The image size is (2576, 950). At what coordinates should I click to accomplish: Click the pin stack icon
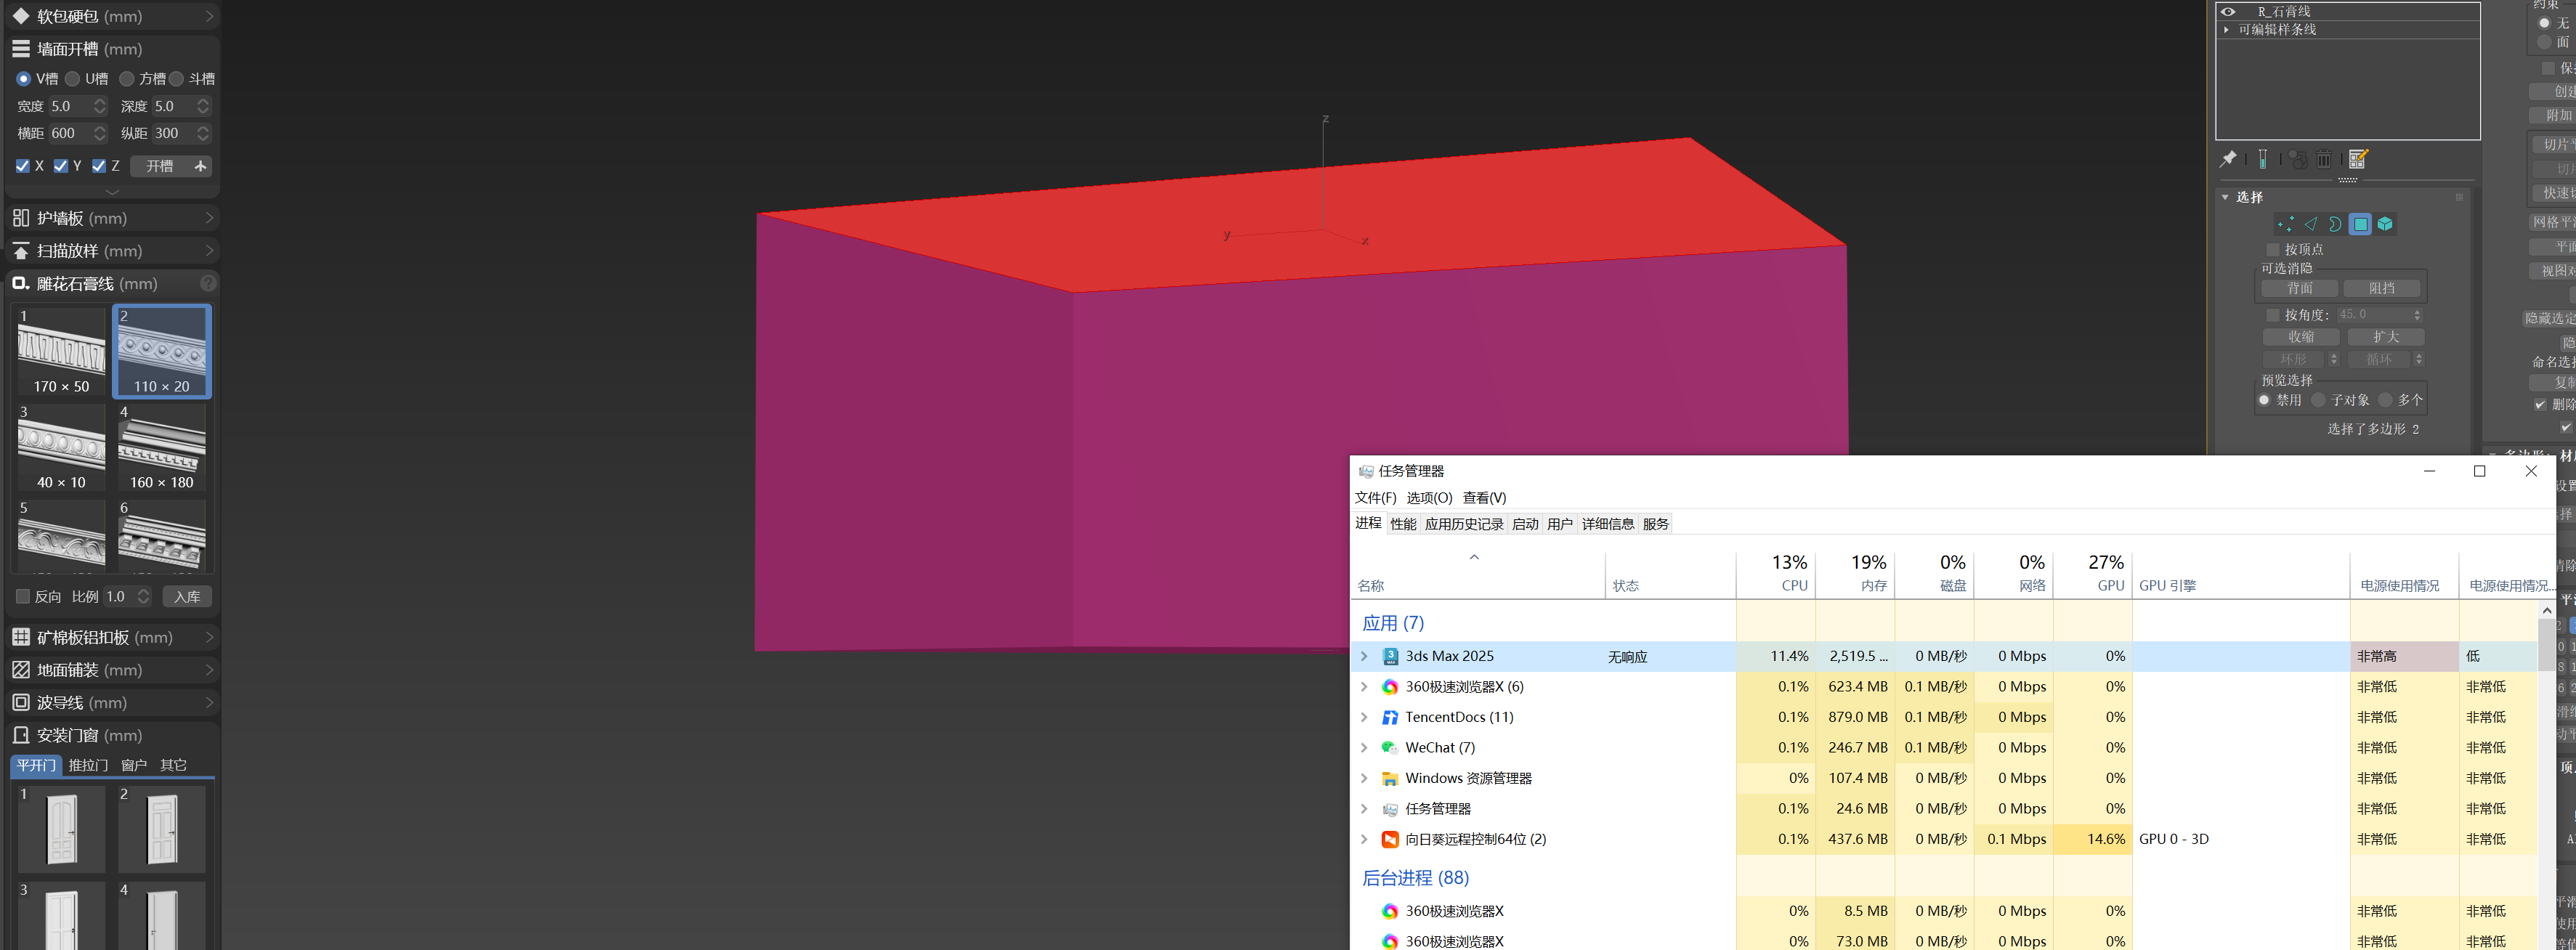click(x=2228, y=159)
